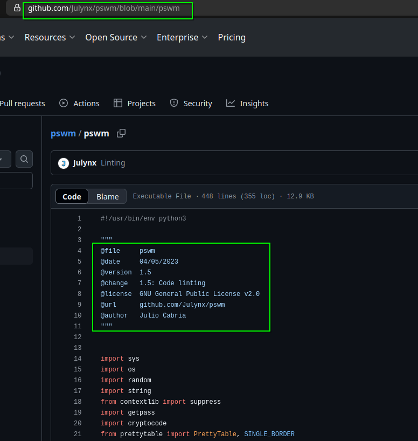Click the Projects table icon

pyautogui.click(x=118, y=103)
